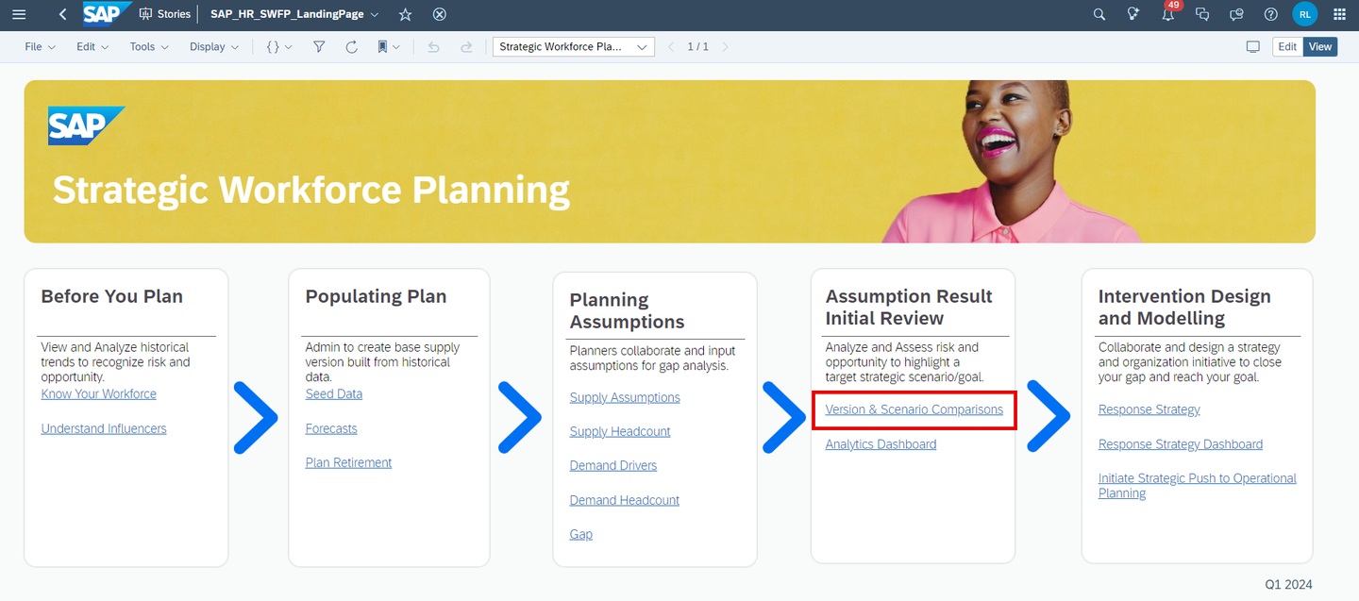The height and width of the screenshot is (601, 1359).
Task: Go back using the header back arrow
Action: 62,14
